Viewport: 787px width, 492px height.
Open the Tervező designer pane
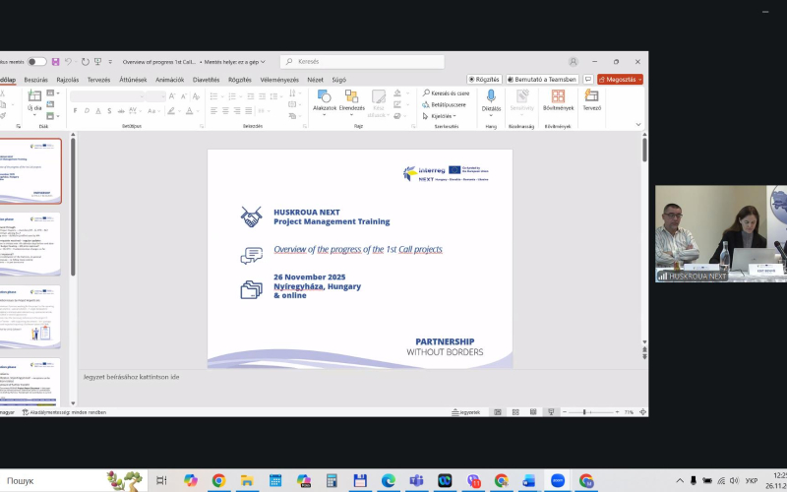click(591, 100)
